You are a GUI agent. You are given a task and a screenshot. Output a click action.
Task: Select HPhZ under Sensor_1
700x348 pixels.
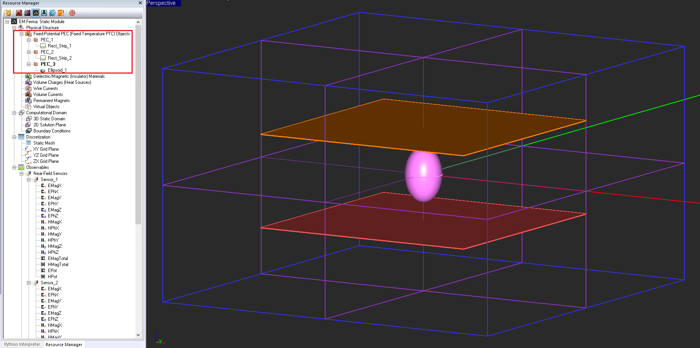(54, 252)
